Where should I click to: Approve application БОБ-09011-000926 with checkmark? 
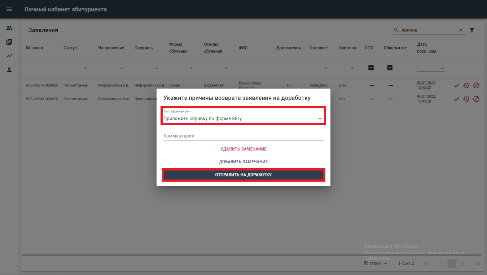point(456,85)
